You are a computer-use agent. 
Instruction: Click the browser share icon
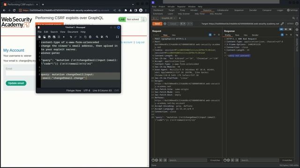[x=114, y=10]
